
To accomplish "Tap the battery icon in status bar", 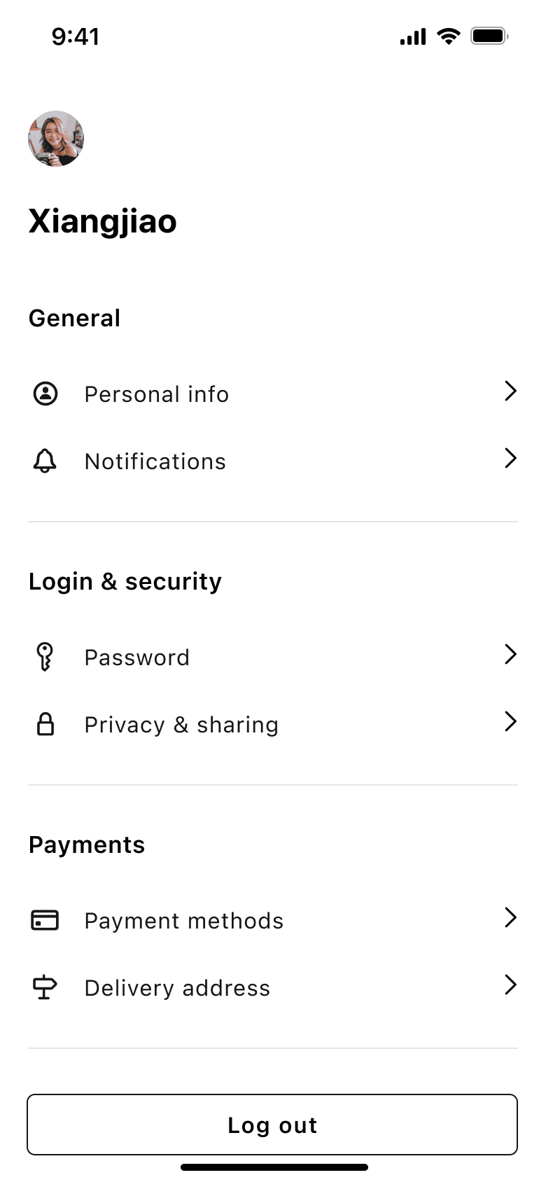I will pos(489,36).
